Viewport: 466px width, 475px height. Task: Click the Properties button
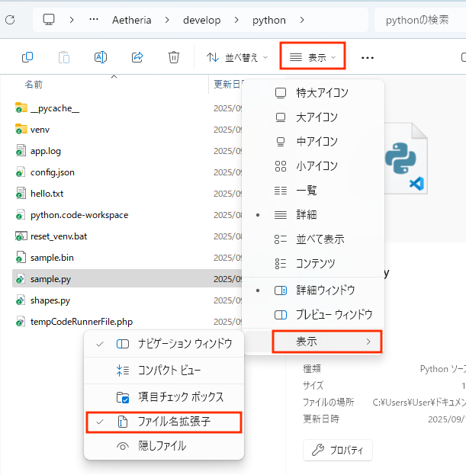coord(338,450)
